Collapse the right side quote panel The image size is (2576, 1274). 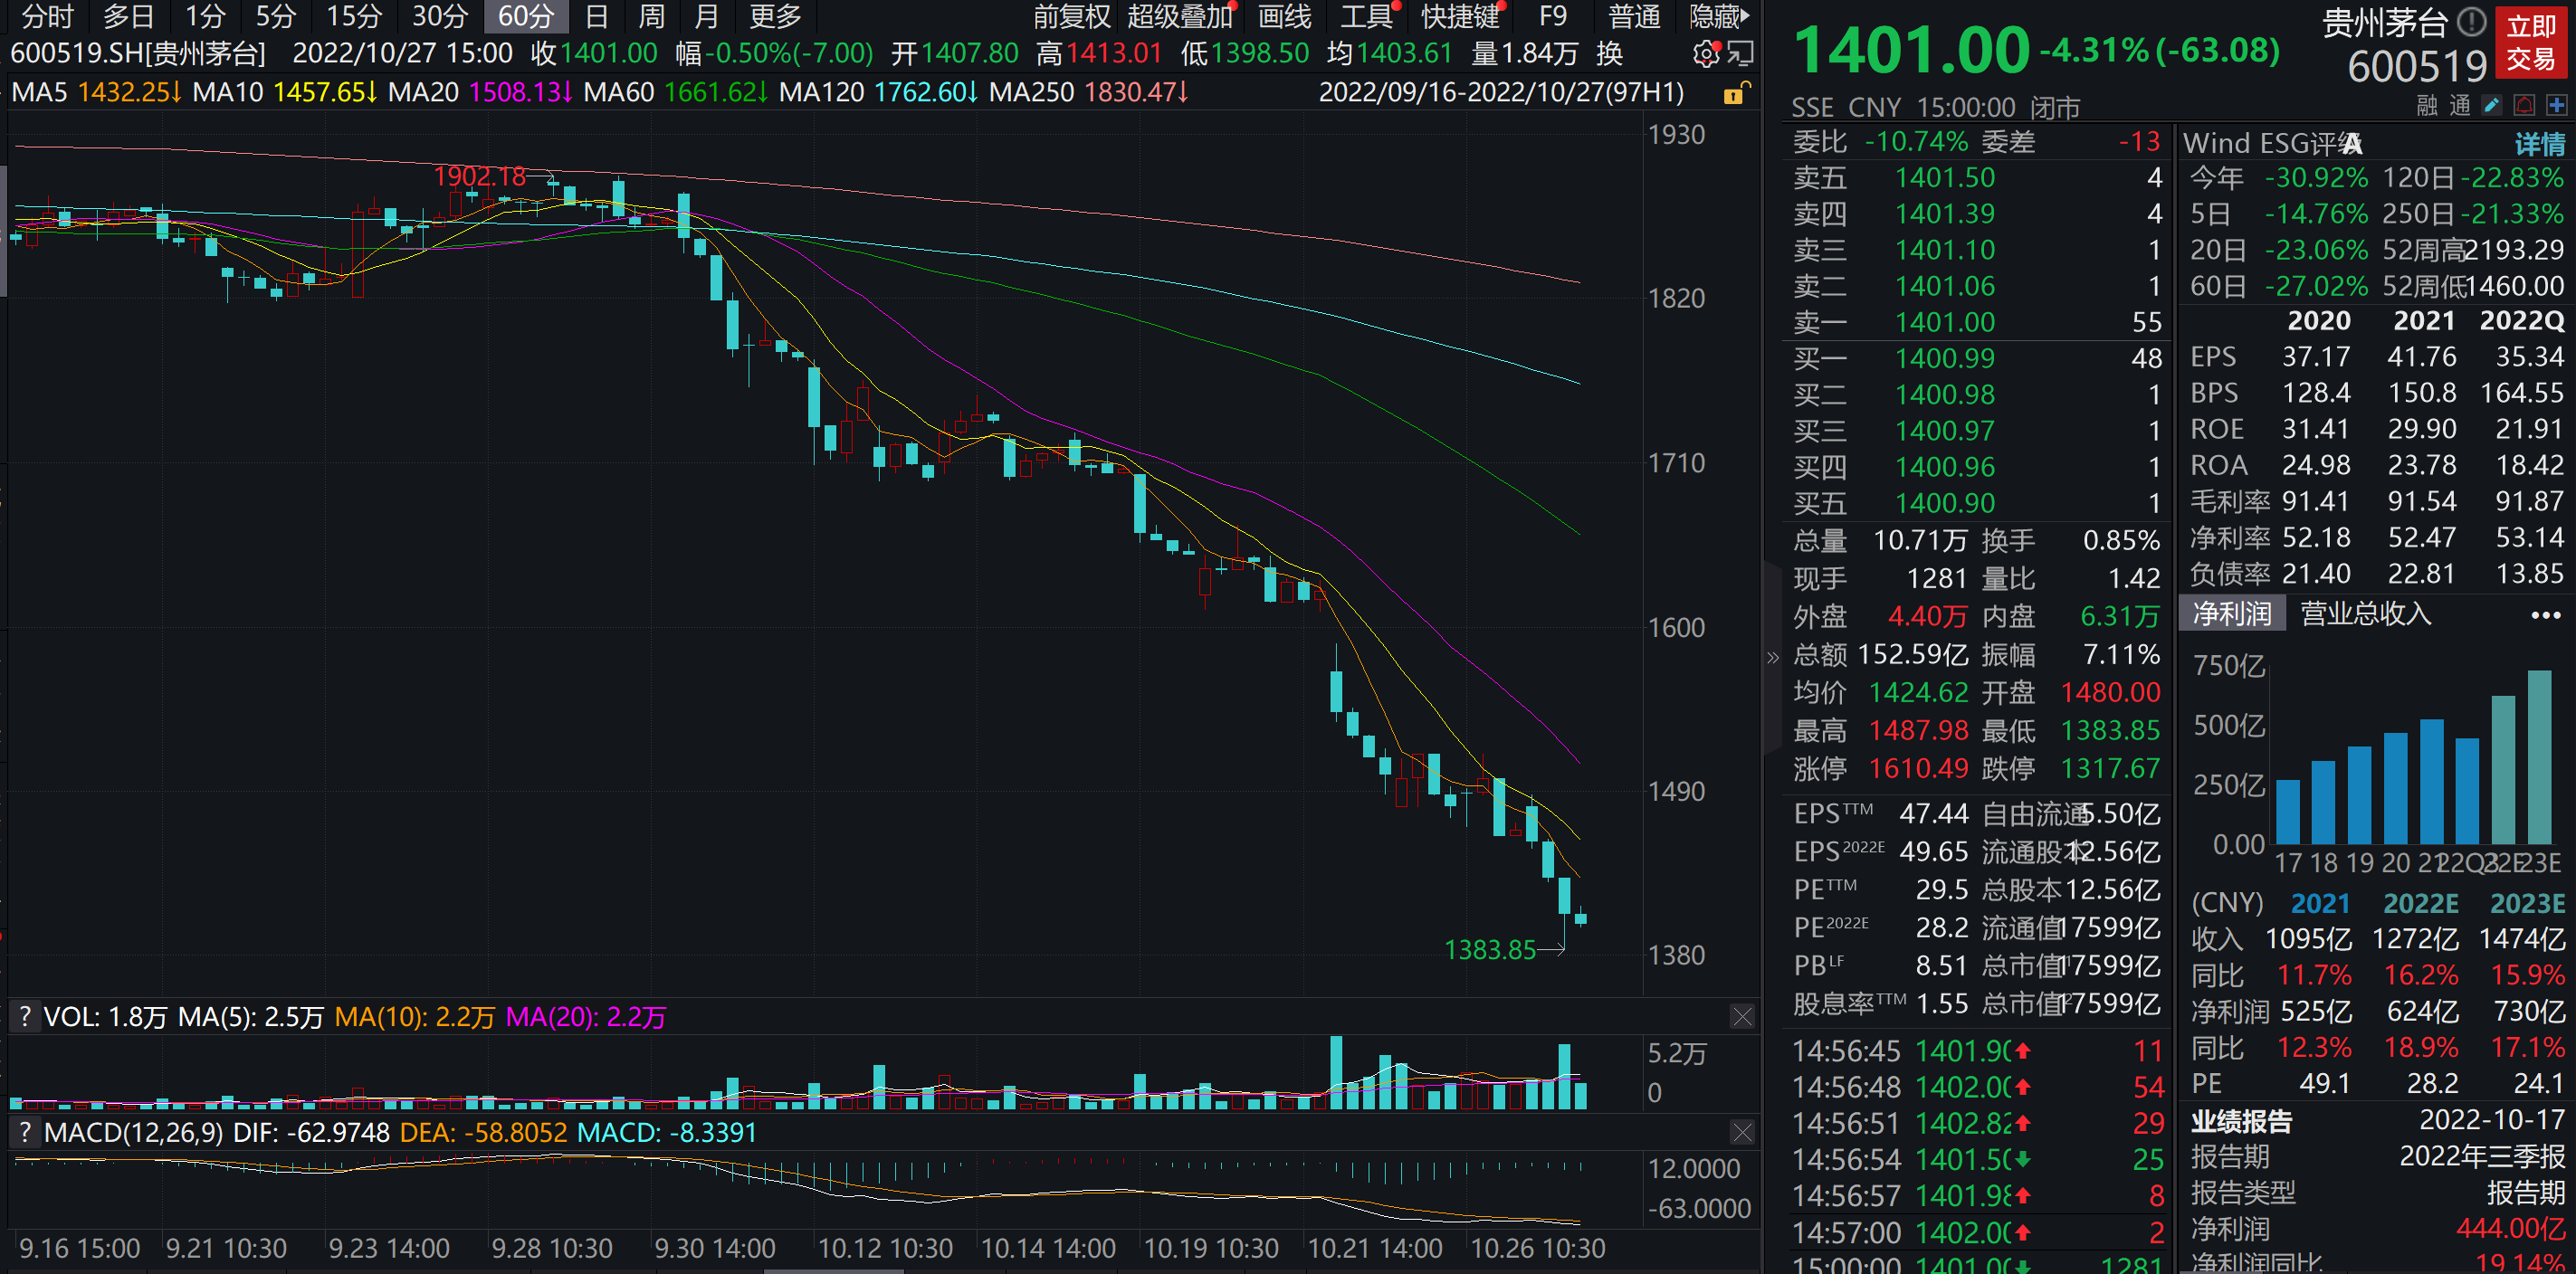1773,657
